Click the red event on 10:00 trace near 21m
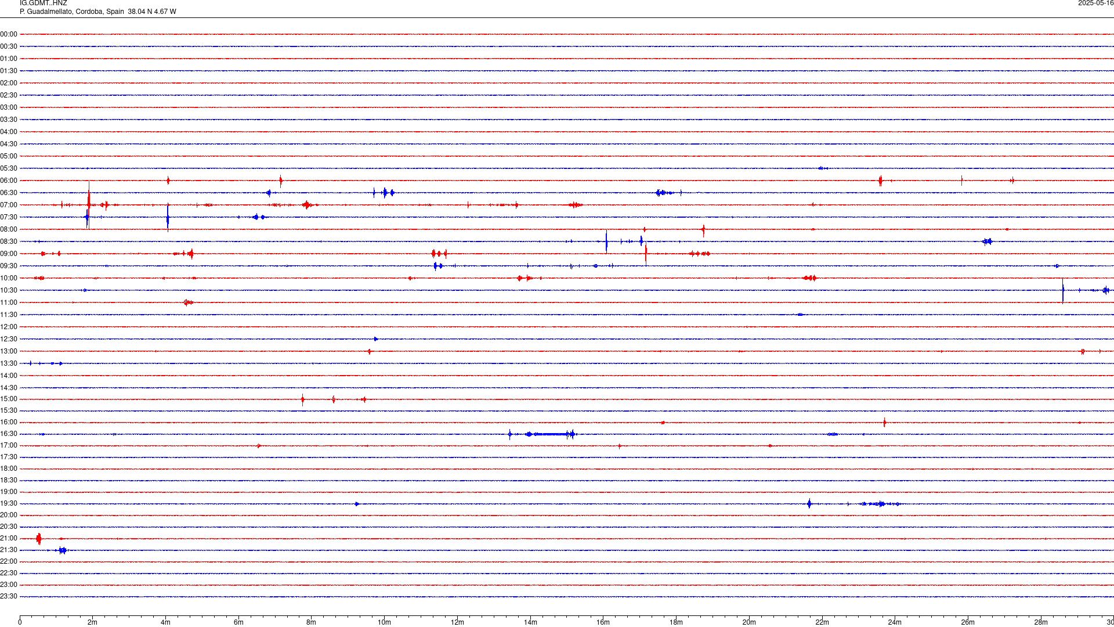Image resolution: width=1114 pixels, height=627 pixels. [x=810, y=278]
